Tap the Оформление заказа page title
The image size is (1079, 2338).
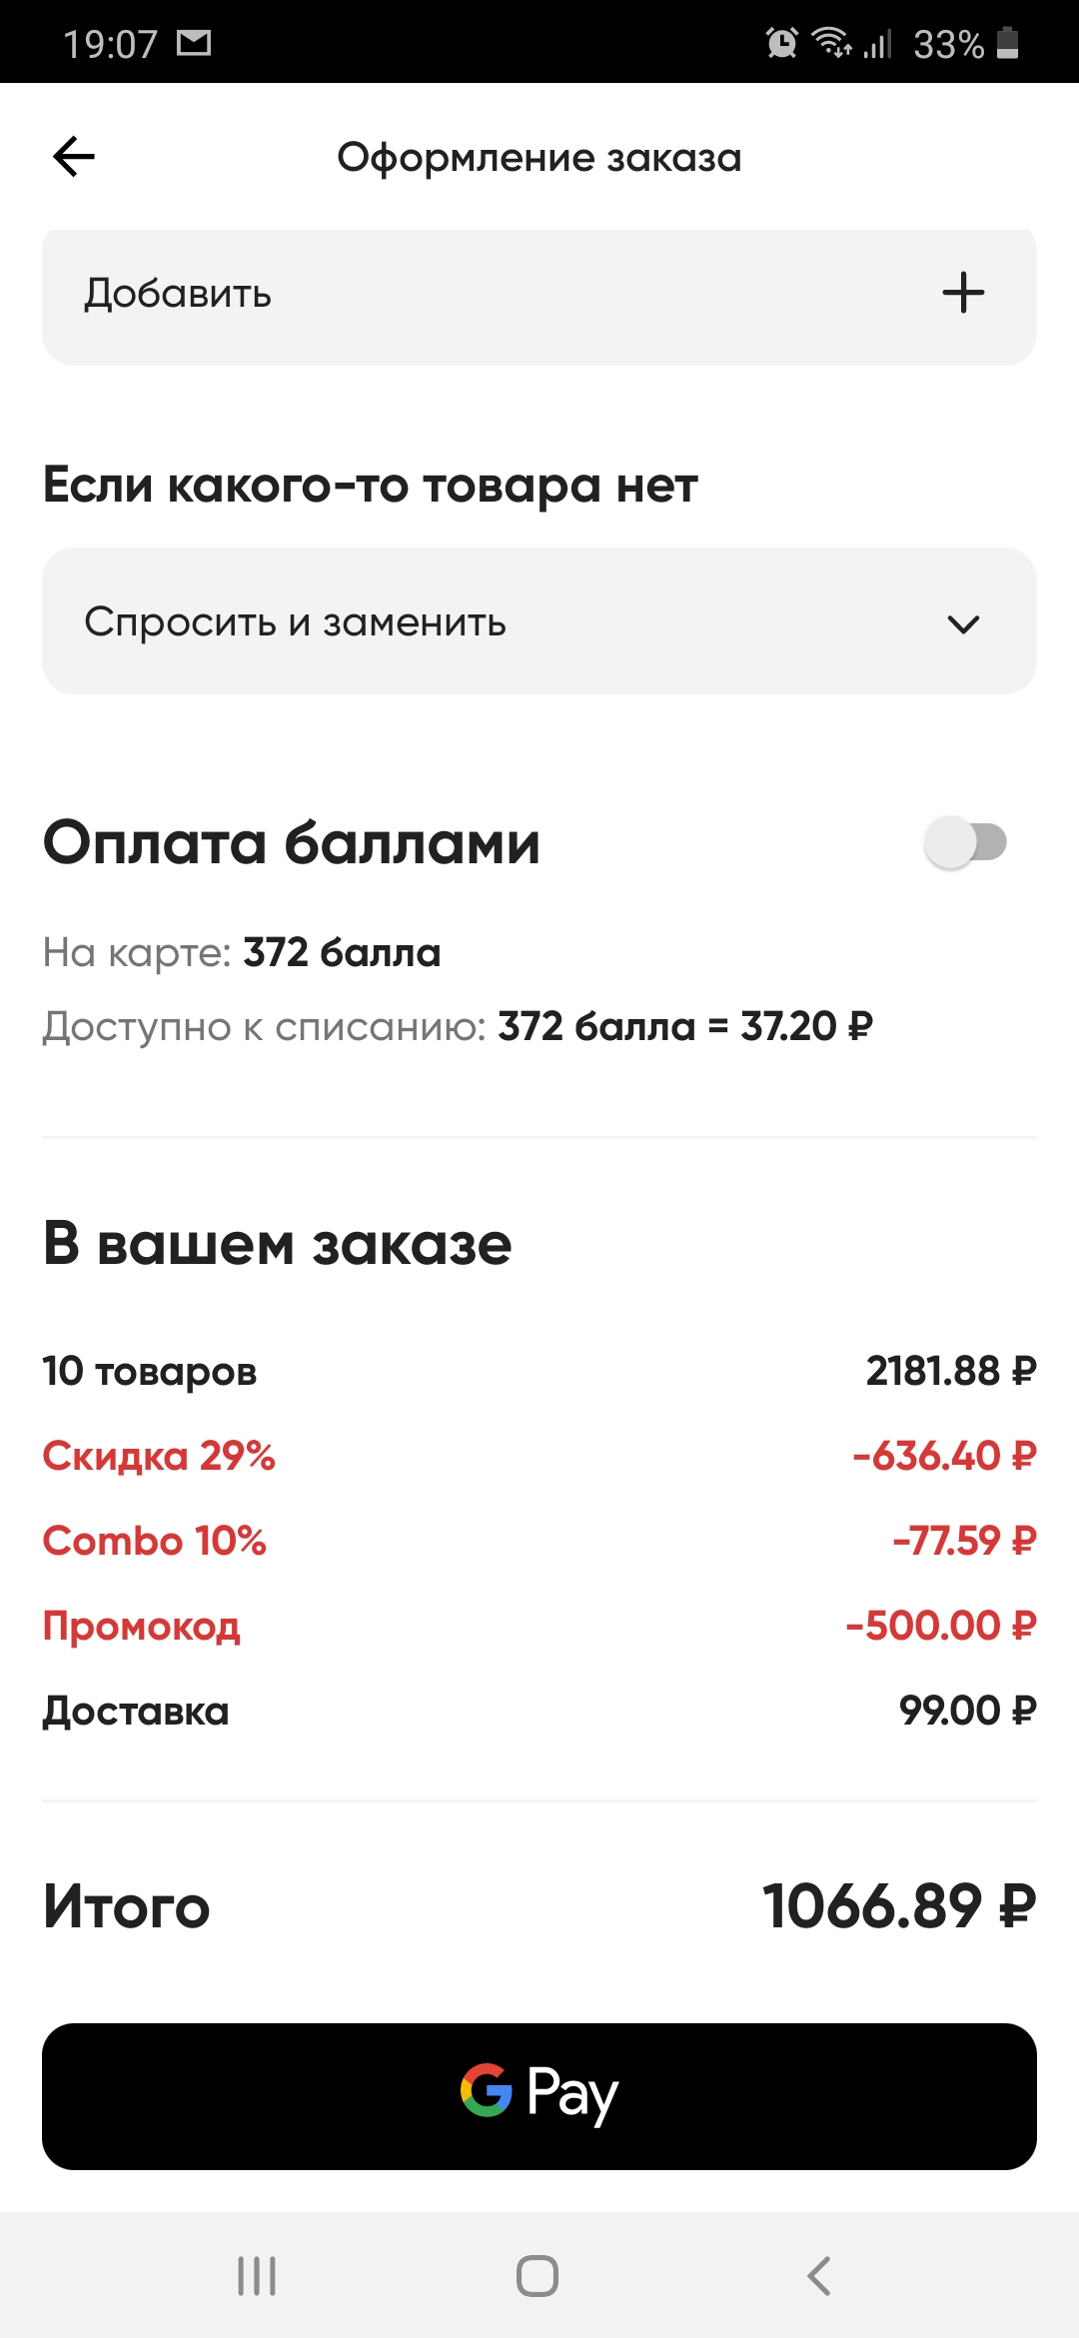539,158
